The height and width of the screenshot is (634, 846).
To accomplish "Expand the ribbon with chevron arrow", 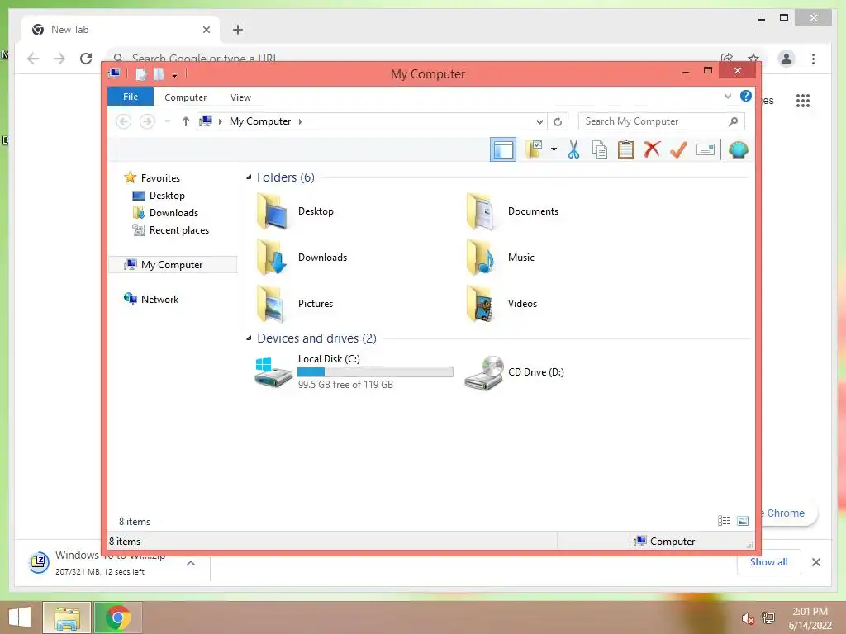I will click(727, 97).
